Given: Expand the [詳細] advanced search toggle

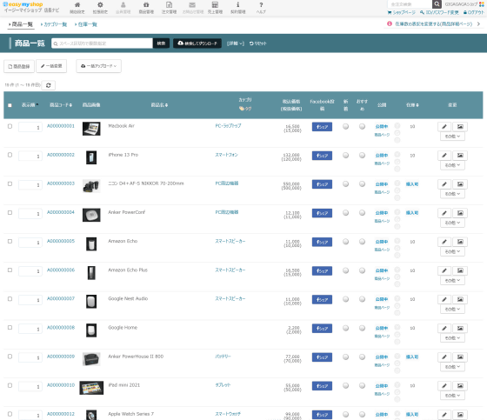Looking at the screenshot, I should 236,43.
